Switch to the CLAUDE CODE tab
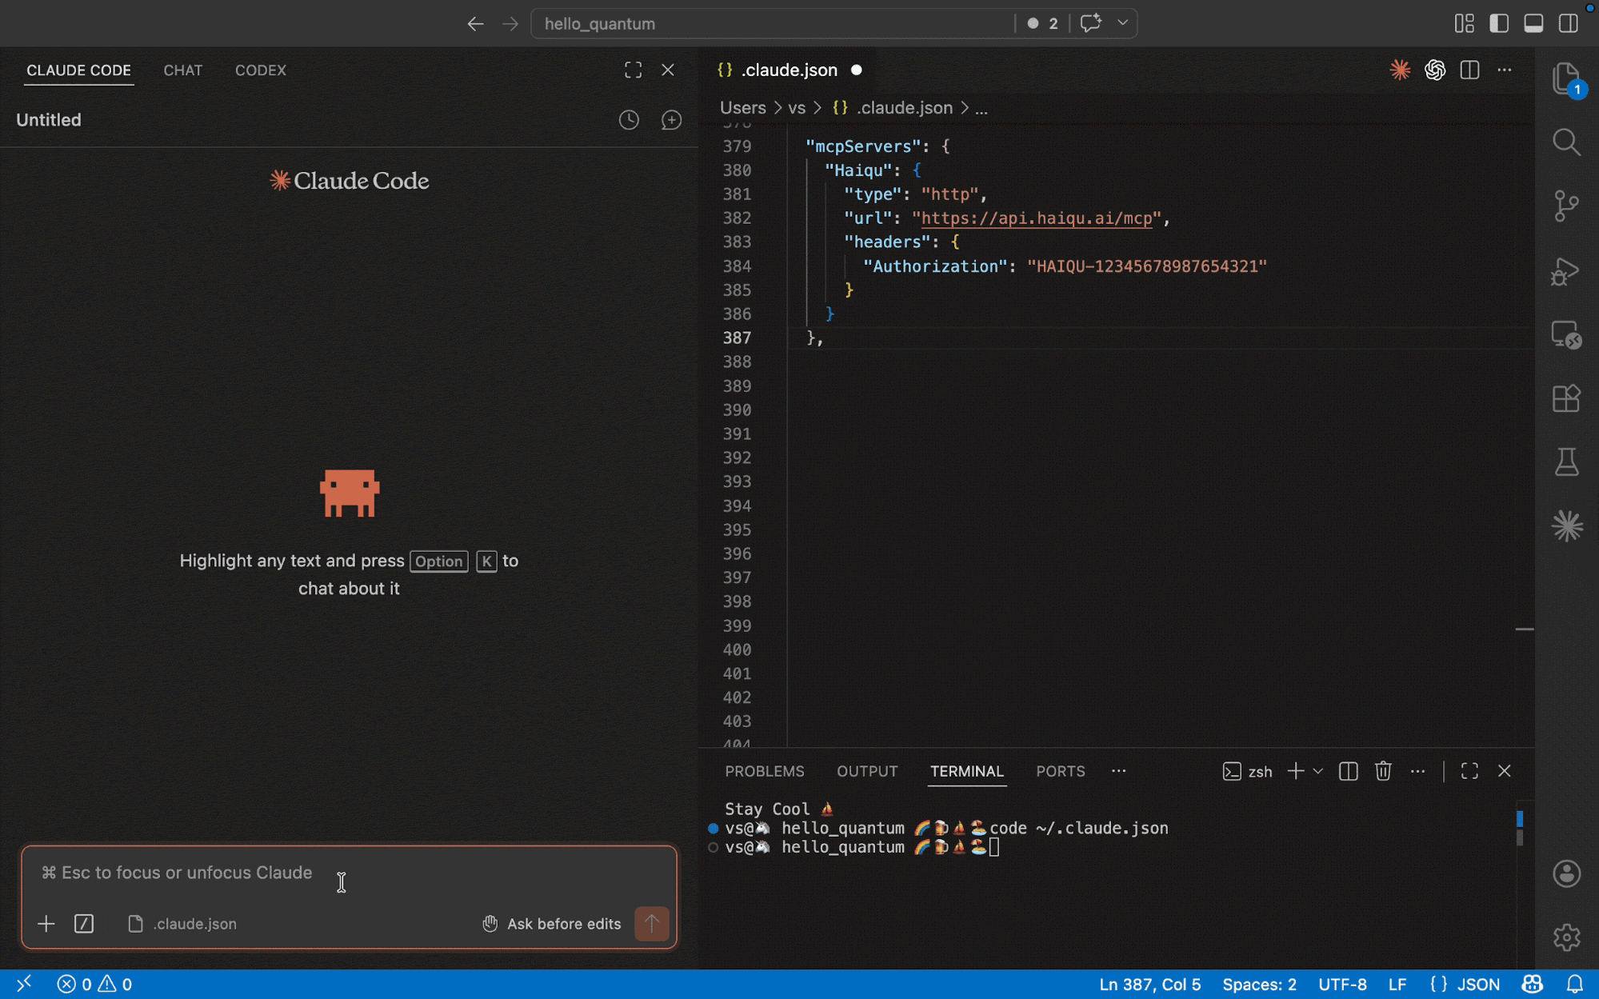This screenshot has width=1599, height=999. [x=78, y=70]
